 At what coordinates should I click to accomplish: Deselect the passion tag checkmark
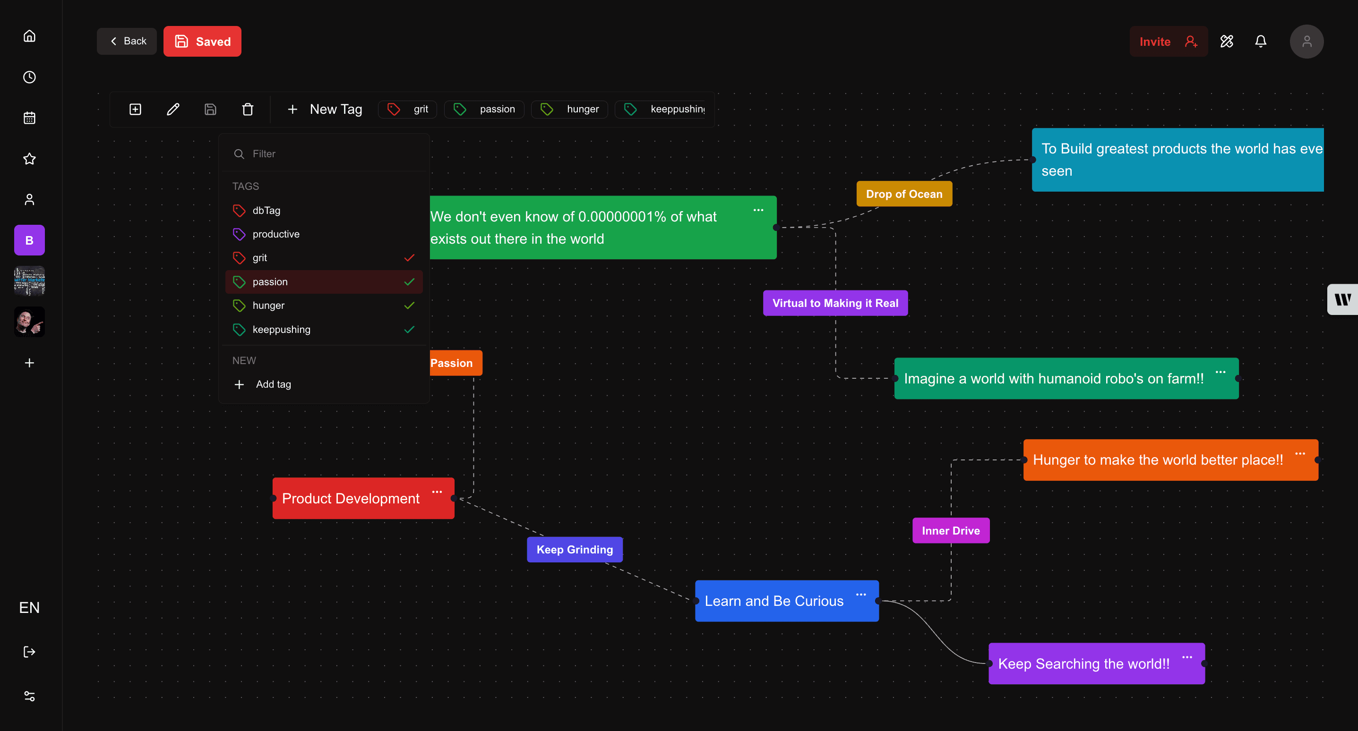[x=409, y=282]
